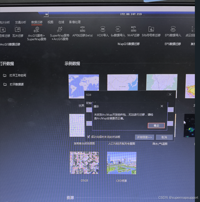Select the 6x数据导入 icon
This screenshot has height=202, width=200.
(118, 29)
